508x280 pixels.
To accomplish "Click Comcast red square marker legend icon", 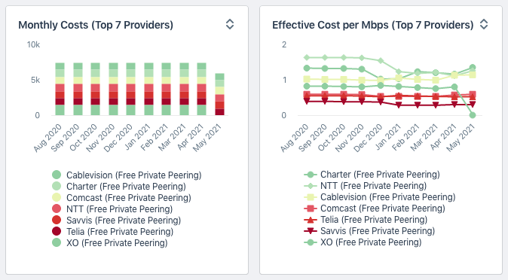I will pos(311,208).
